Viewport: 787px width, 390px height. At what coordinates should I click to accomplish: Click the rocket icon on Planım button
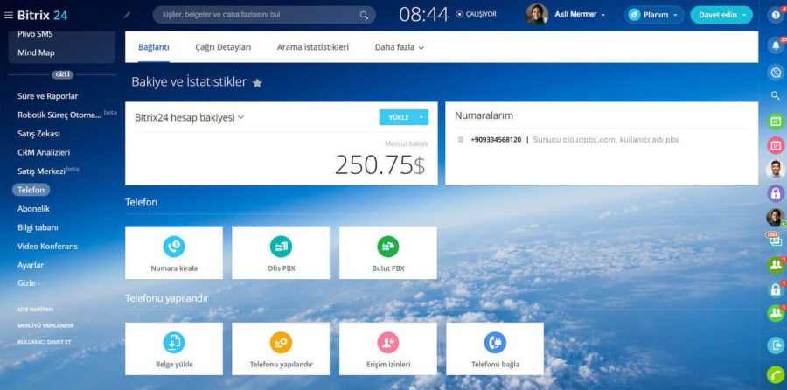tap(635, 15)
